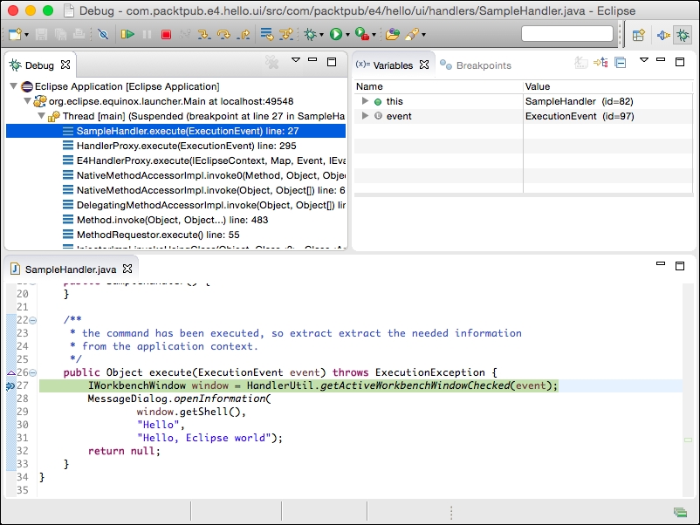This screenshot has height=525, width=700.
Task: Click Collapse All in Variables panel
Action: (620, 63)
